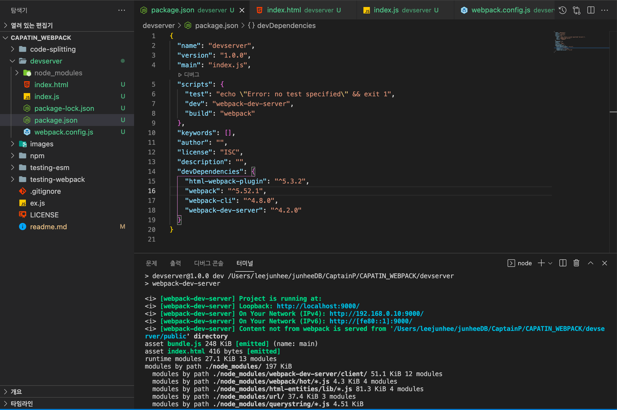Maximize terminal panel with up chevron
This screenshot has width=617, height=410.
pos(591,263)
